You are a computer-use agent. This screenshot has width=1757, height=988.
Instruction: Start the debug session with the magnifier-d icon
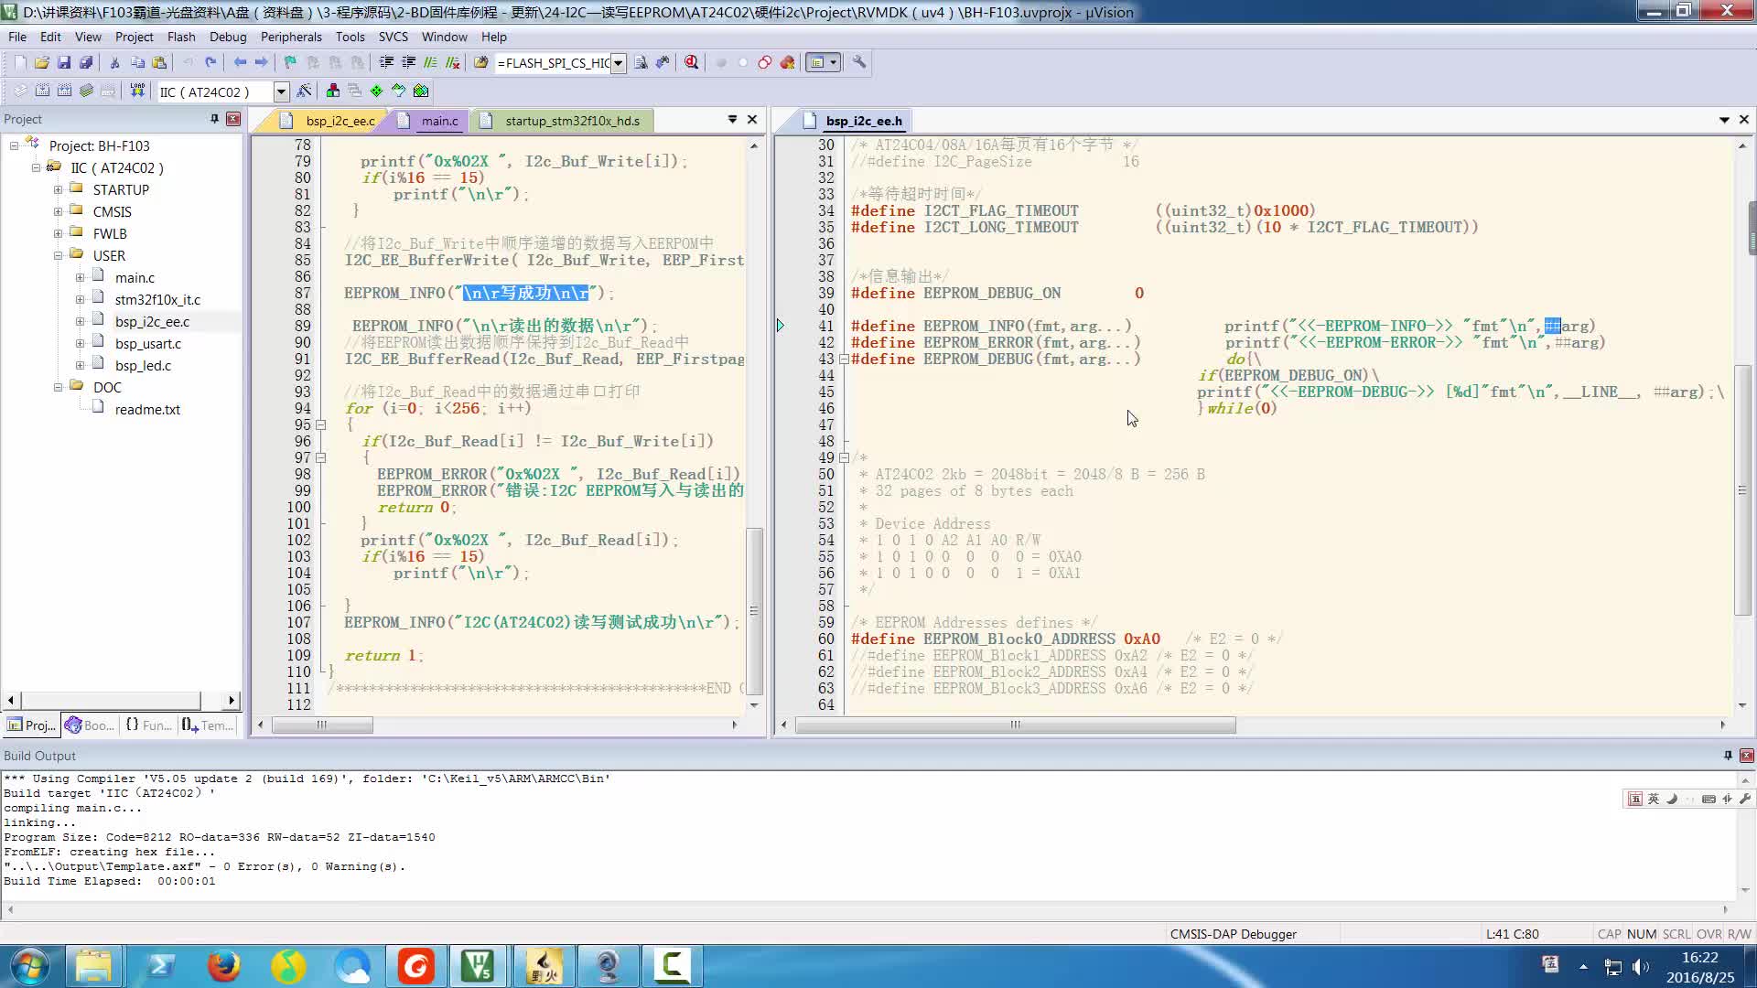(x=692, y=62)
